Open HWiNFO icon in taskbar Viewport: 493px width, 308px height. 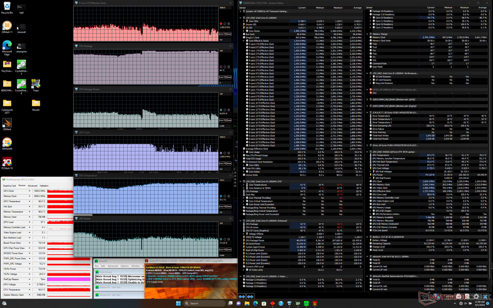click(x=289, y=303)
